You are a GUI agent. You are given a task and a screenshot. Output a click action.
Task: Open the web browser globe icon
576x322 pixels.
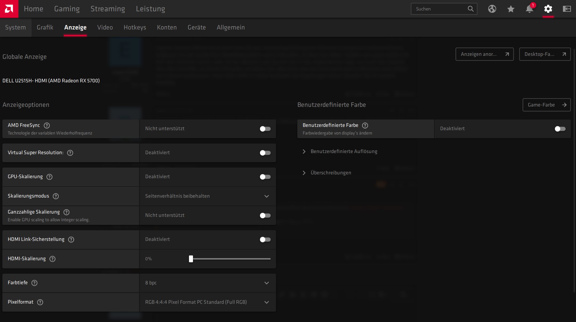coord(492,9)
